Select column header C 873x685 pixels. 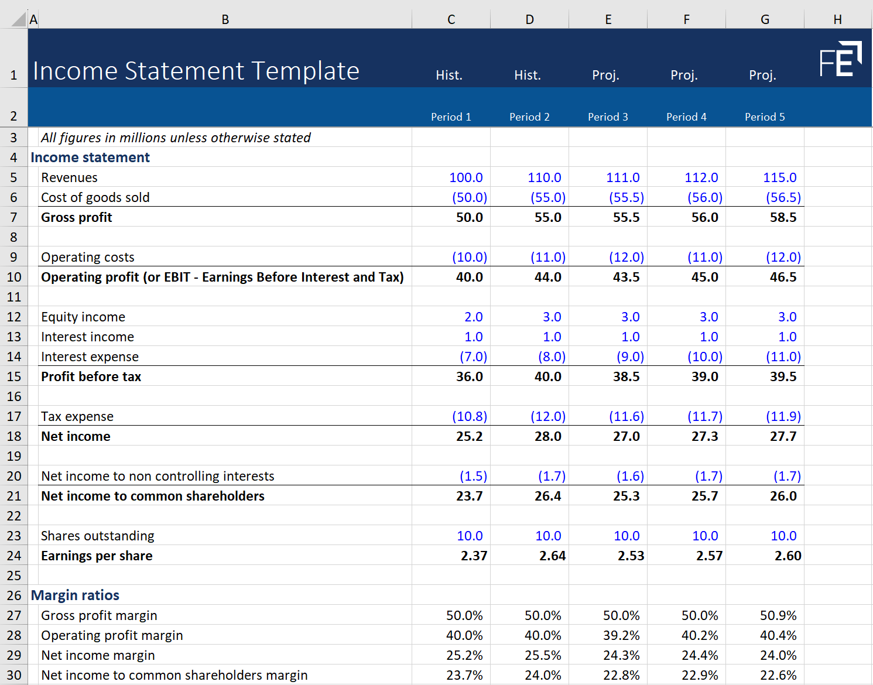[450, 19]
